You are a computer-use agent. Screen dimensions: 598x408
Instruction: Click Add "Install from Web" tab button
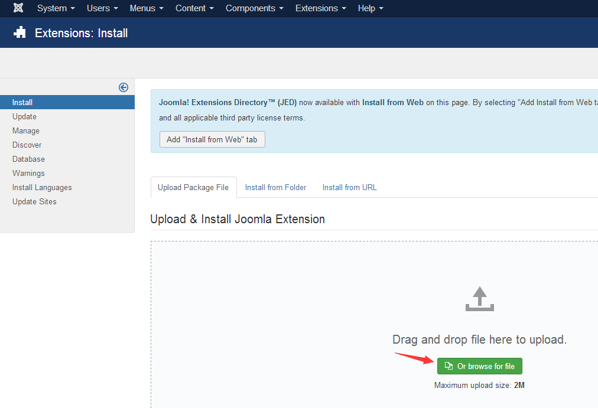[x=212, y=139]
